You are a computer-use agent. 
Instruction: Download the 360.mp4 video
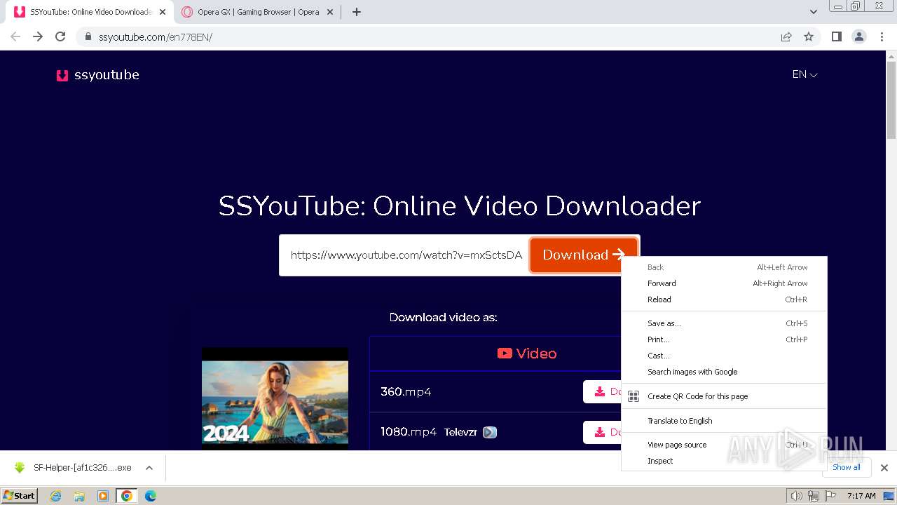602,391
